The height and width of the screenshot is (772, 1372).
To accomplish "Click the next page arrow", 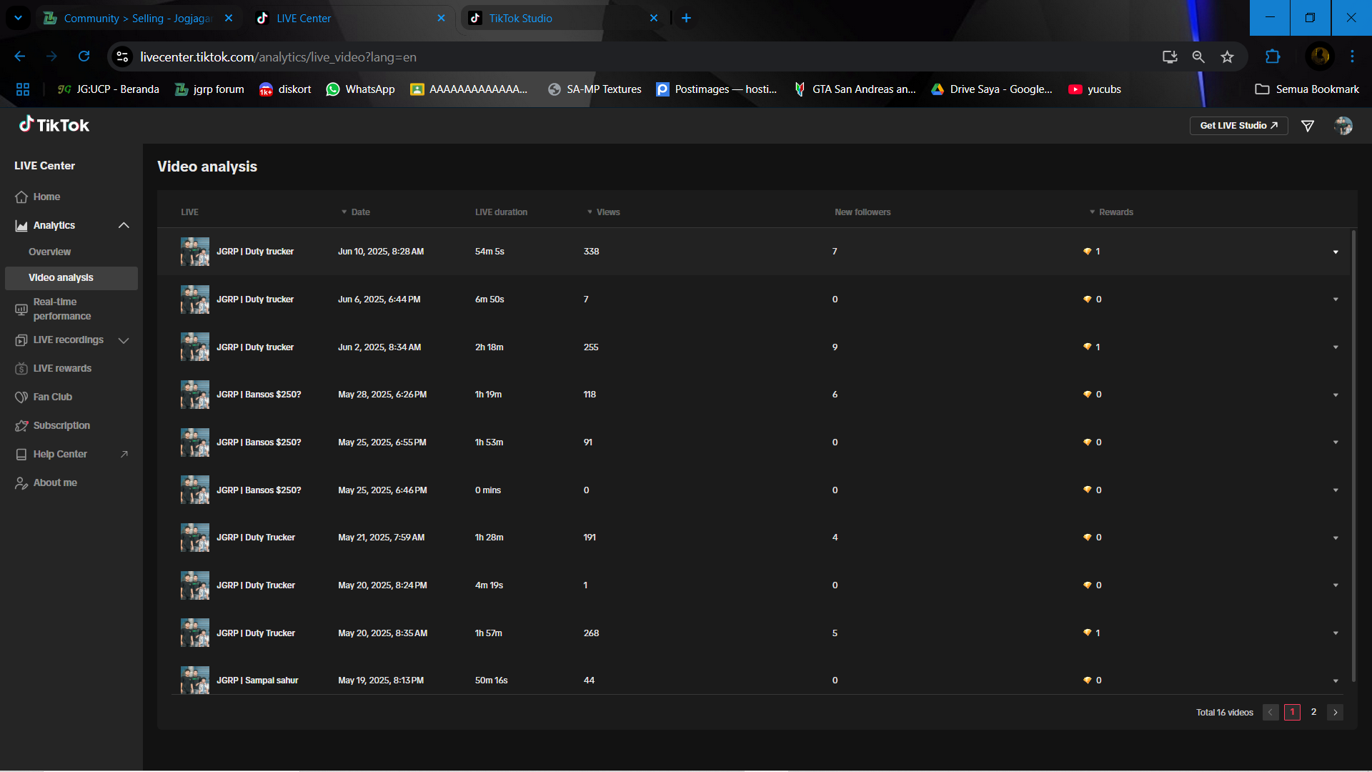I will pyautogui.click(x=1335, y=712).
